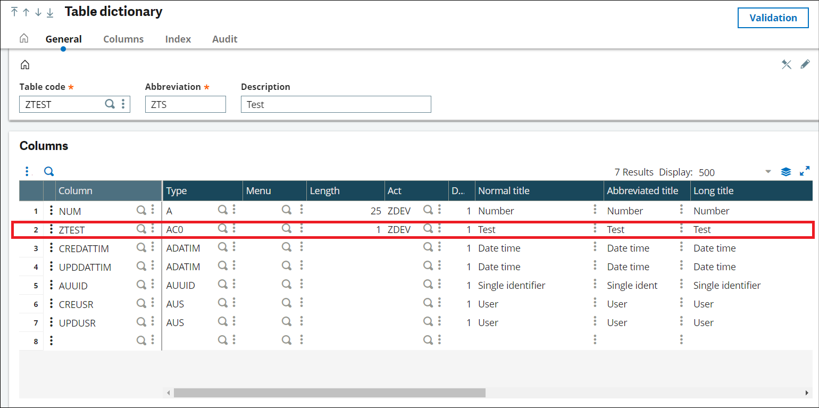
Task: Click inside the Description field showing Test
Action: (x=336, y=104)
